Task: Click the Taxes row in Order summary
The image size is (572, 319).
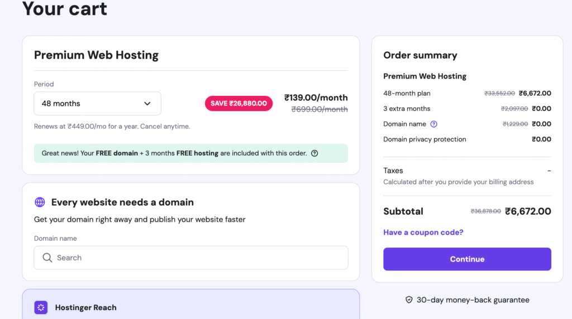Action: (x=393, y=171)
